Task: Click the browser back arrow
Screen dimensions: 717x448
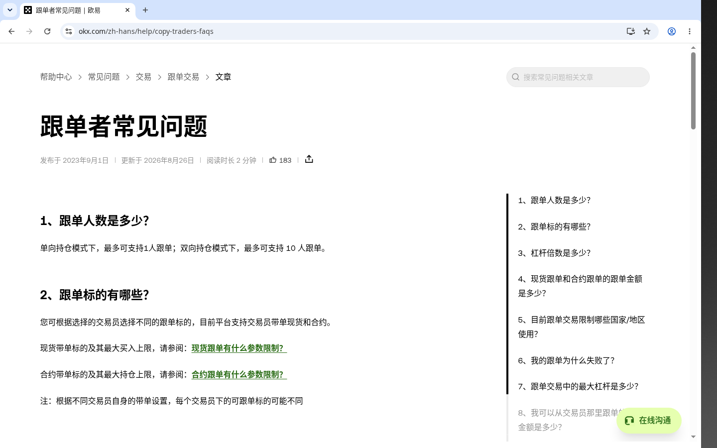Action: pyautogui.click(x=11, y=31)
